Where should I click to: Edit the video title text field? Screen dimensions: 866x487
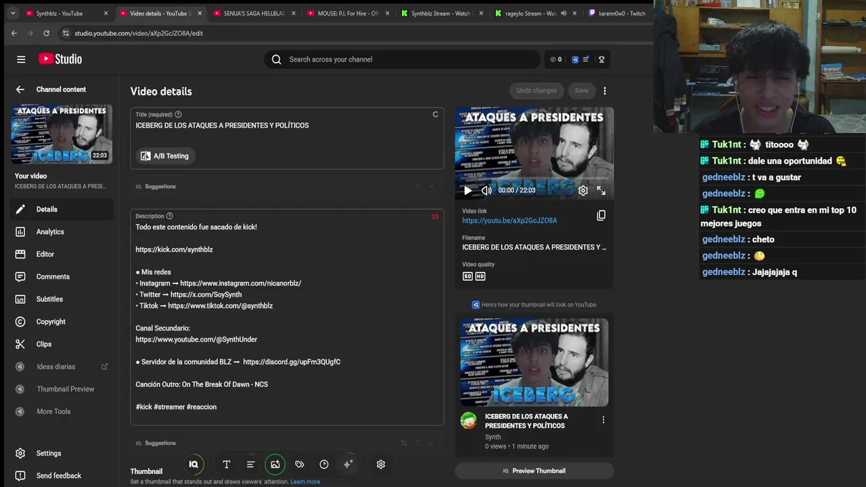pyautogui.click(x=287, y=126)
